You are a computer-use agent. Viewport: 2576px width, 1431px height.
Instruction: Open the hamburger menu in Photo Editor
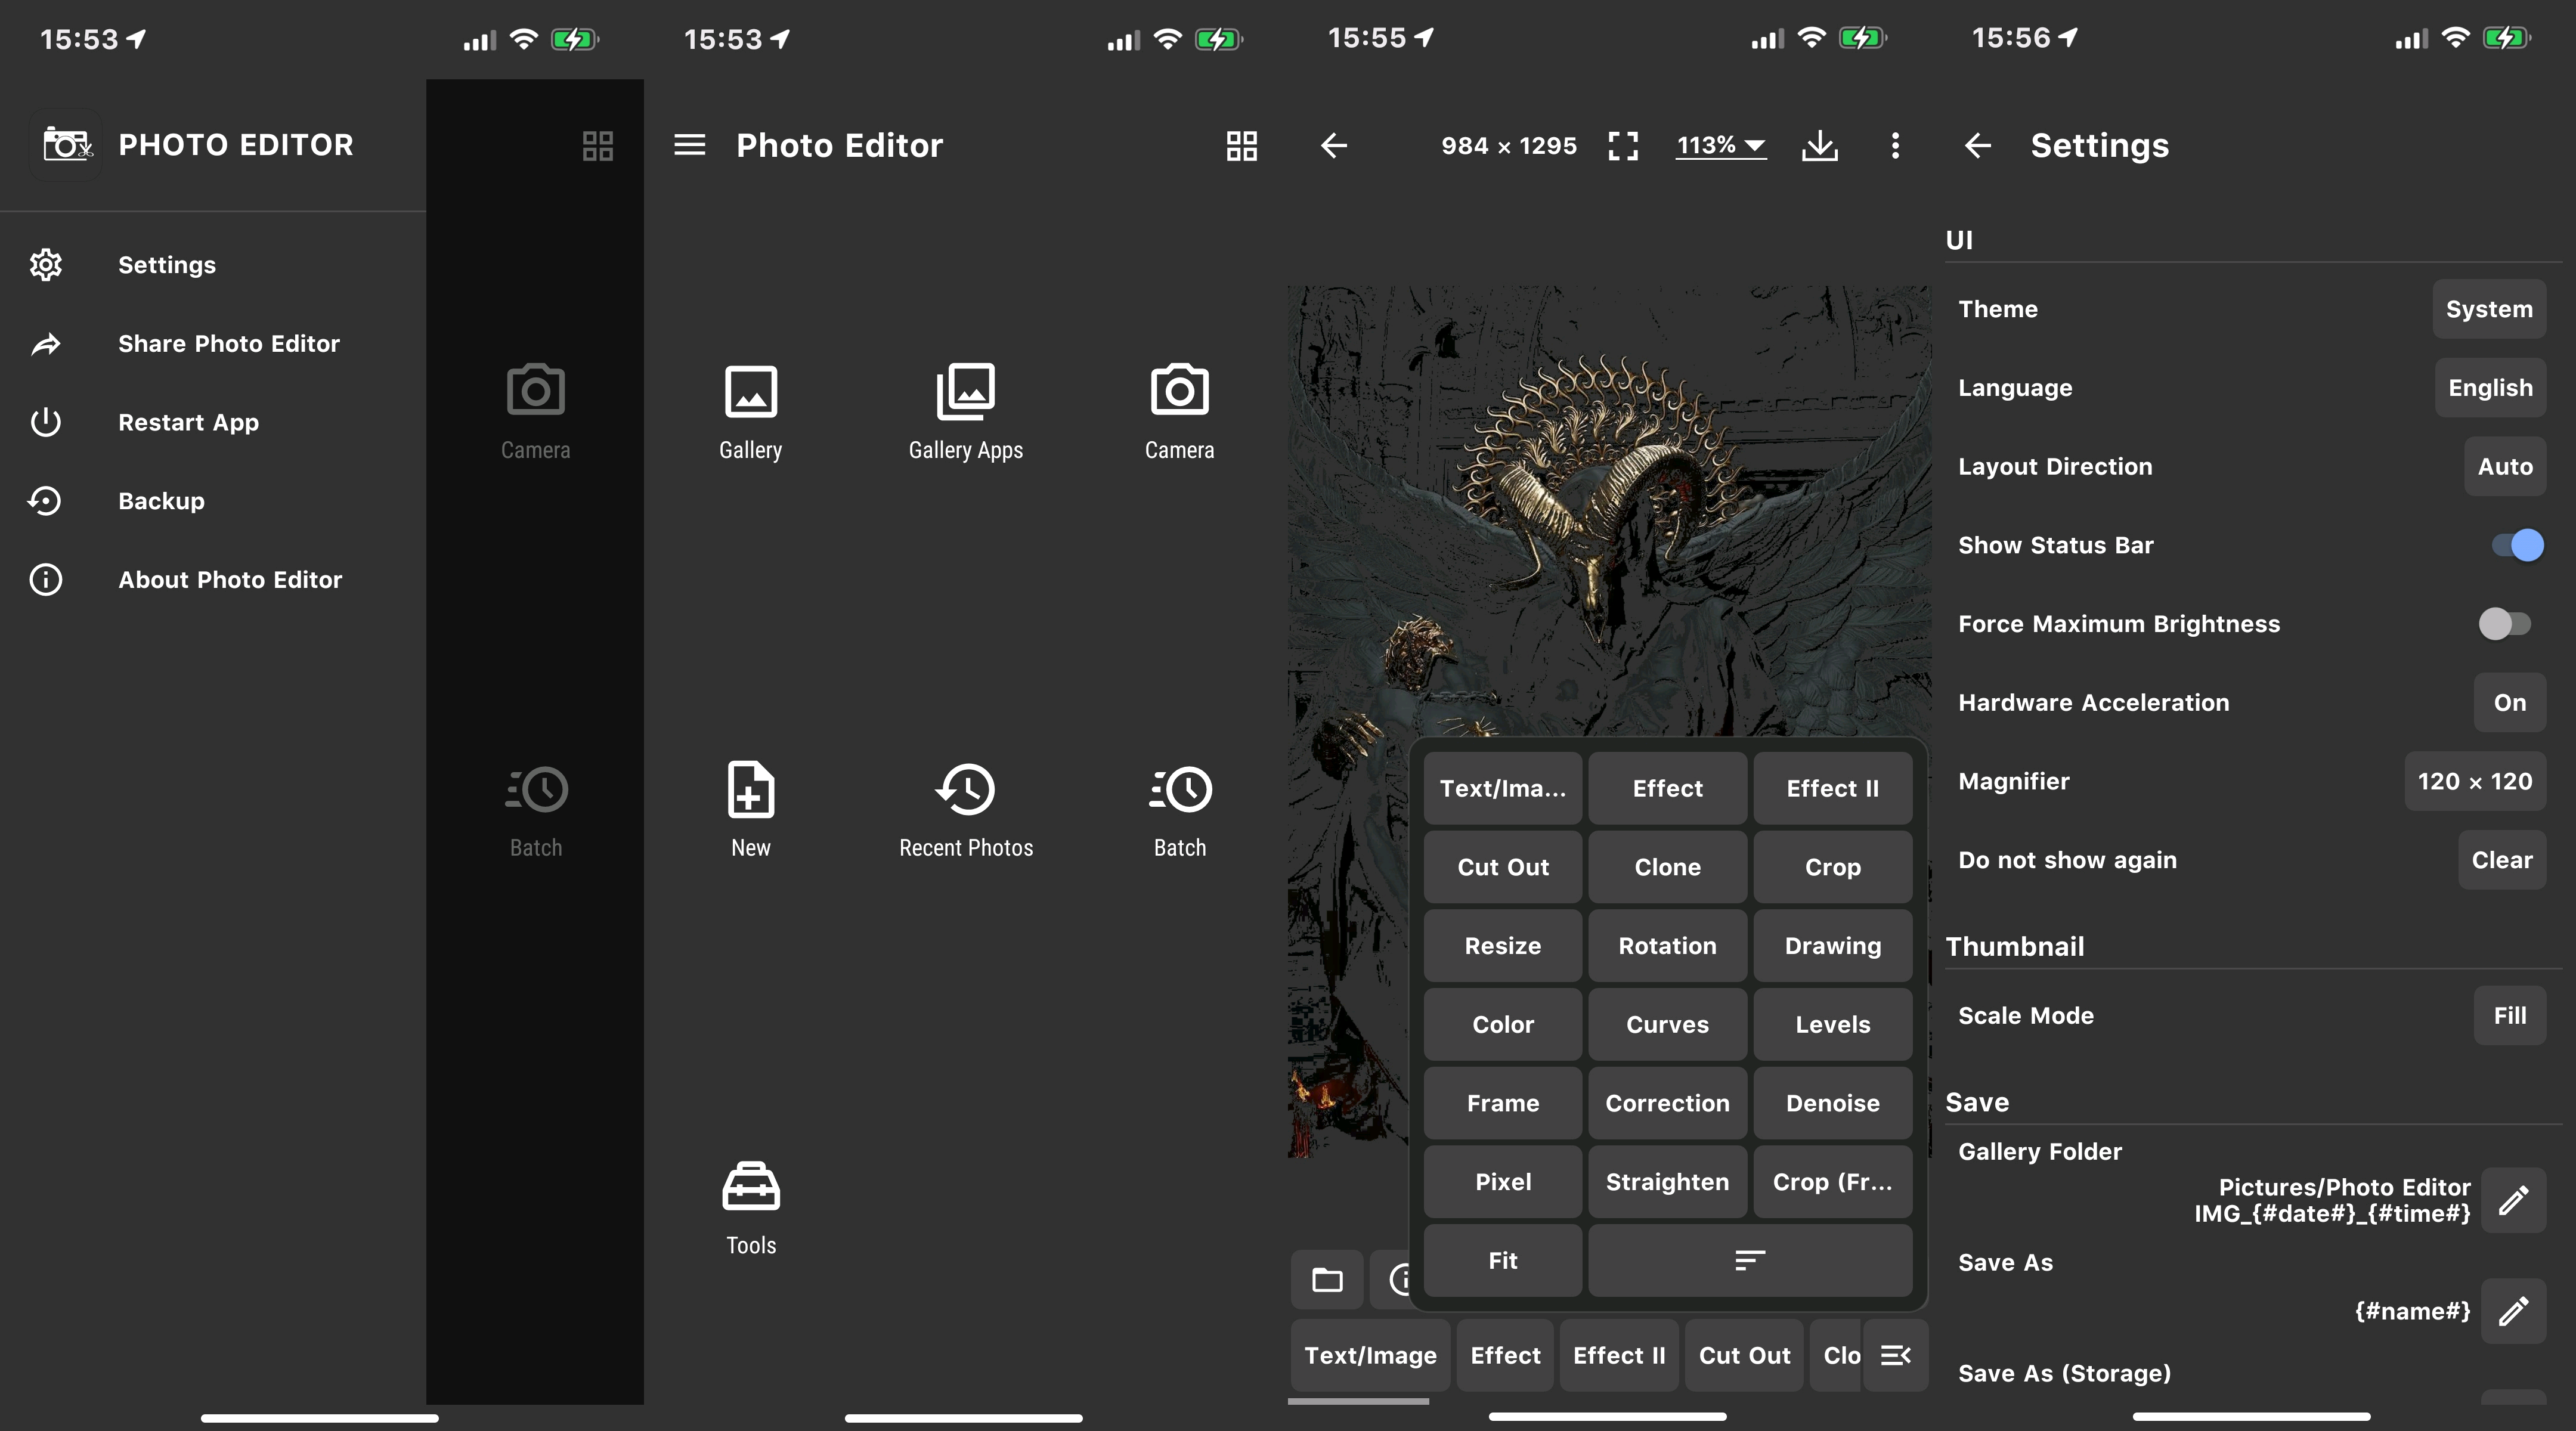coord(689,146)
